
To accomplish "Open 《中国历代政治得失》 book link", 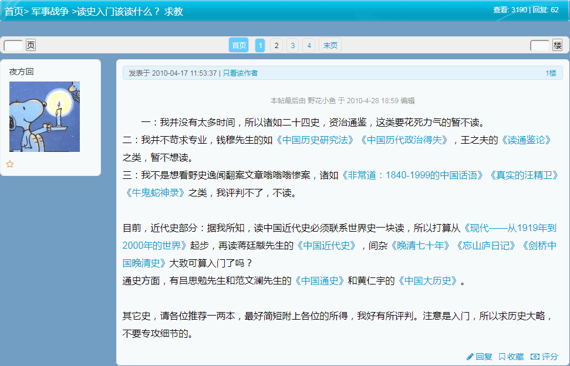I will pos(404,140).
